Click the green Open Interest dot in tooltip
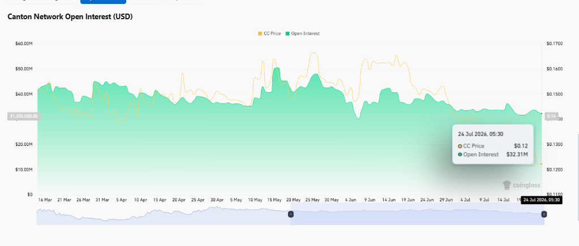The image size is (579, 246). (x=460, y=154)
